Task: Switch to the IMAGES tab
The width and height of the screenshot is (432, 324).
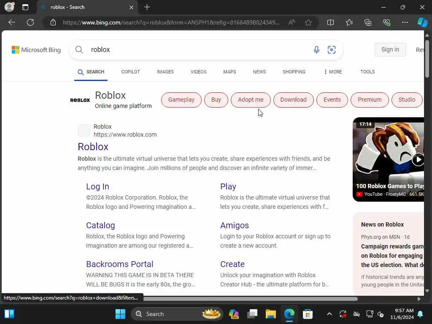Action: tap(165, 72)
